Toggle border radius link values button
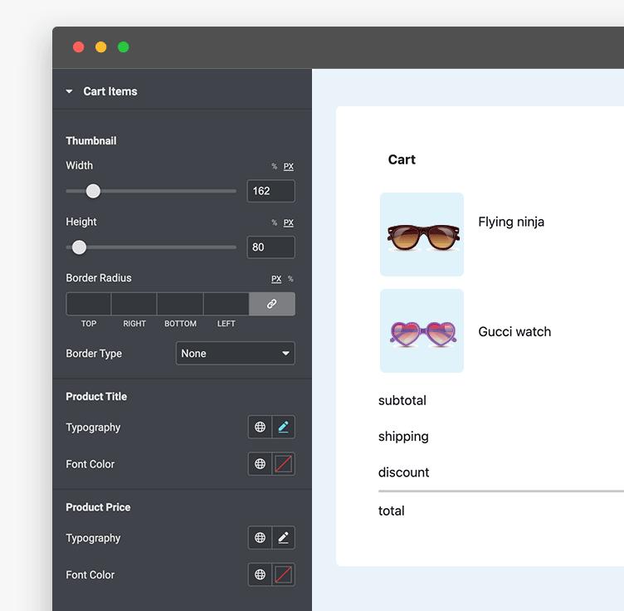624x611 pixels. 271,304
